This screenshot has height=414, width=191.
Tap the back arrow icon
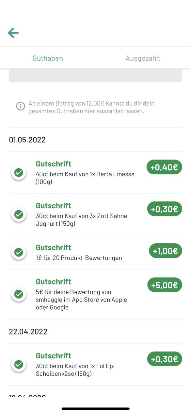tap(13, 33)
